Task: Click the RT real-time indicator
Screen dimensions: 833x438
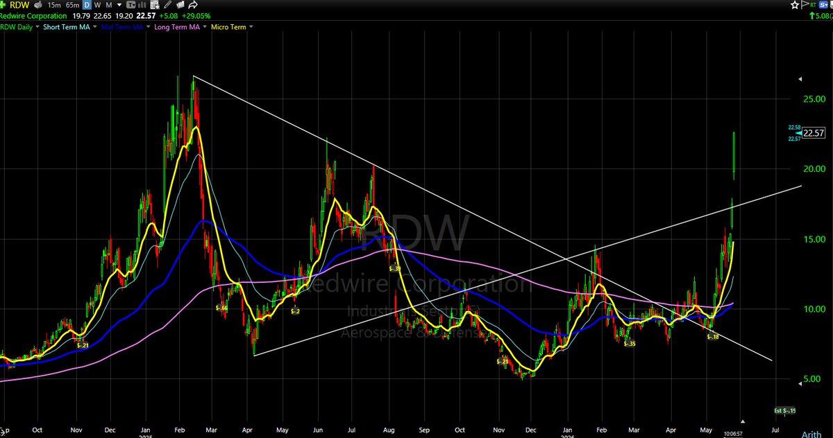Action: coord(813,6)
